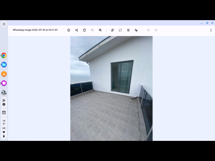Redo the edit
This screenshot has height=161, width=215.
point(156,30)
